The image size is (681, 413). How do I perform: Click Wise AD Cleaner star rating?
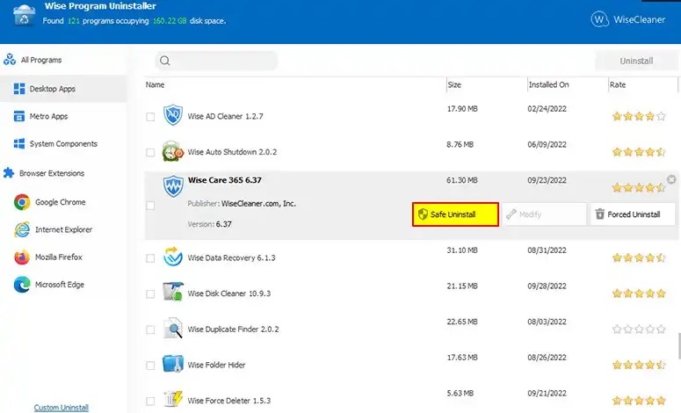pos(639,116)
